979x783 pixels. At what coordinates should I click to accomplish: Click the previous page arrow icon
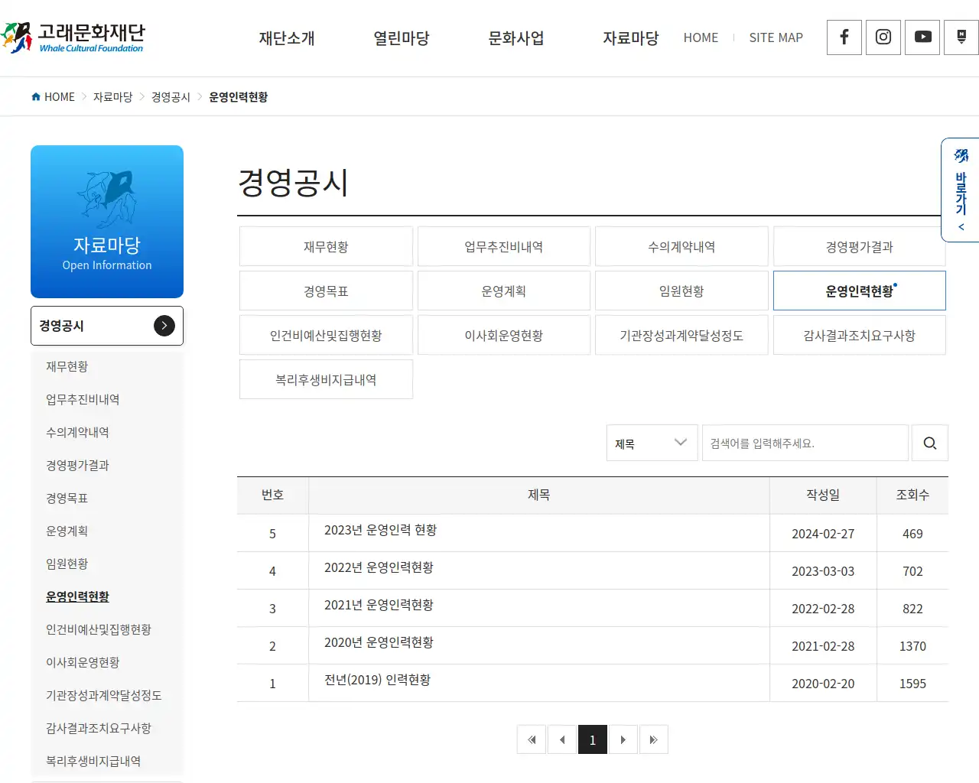562,739
